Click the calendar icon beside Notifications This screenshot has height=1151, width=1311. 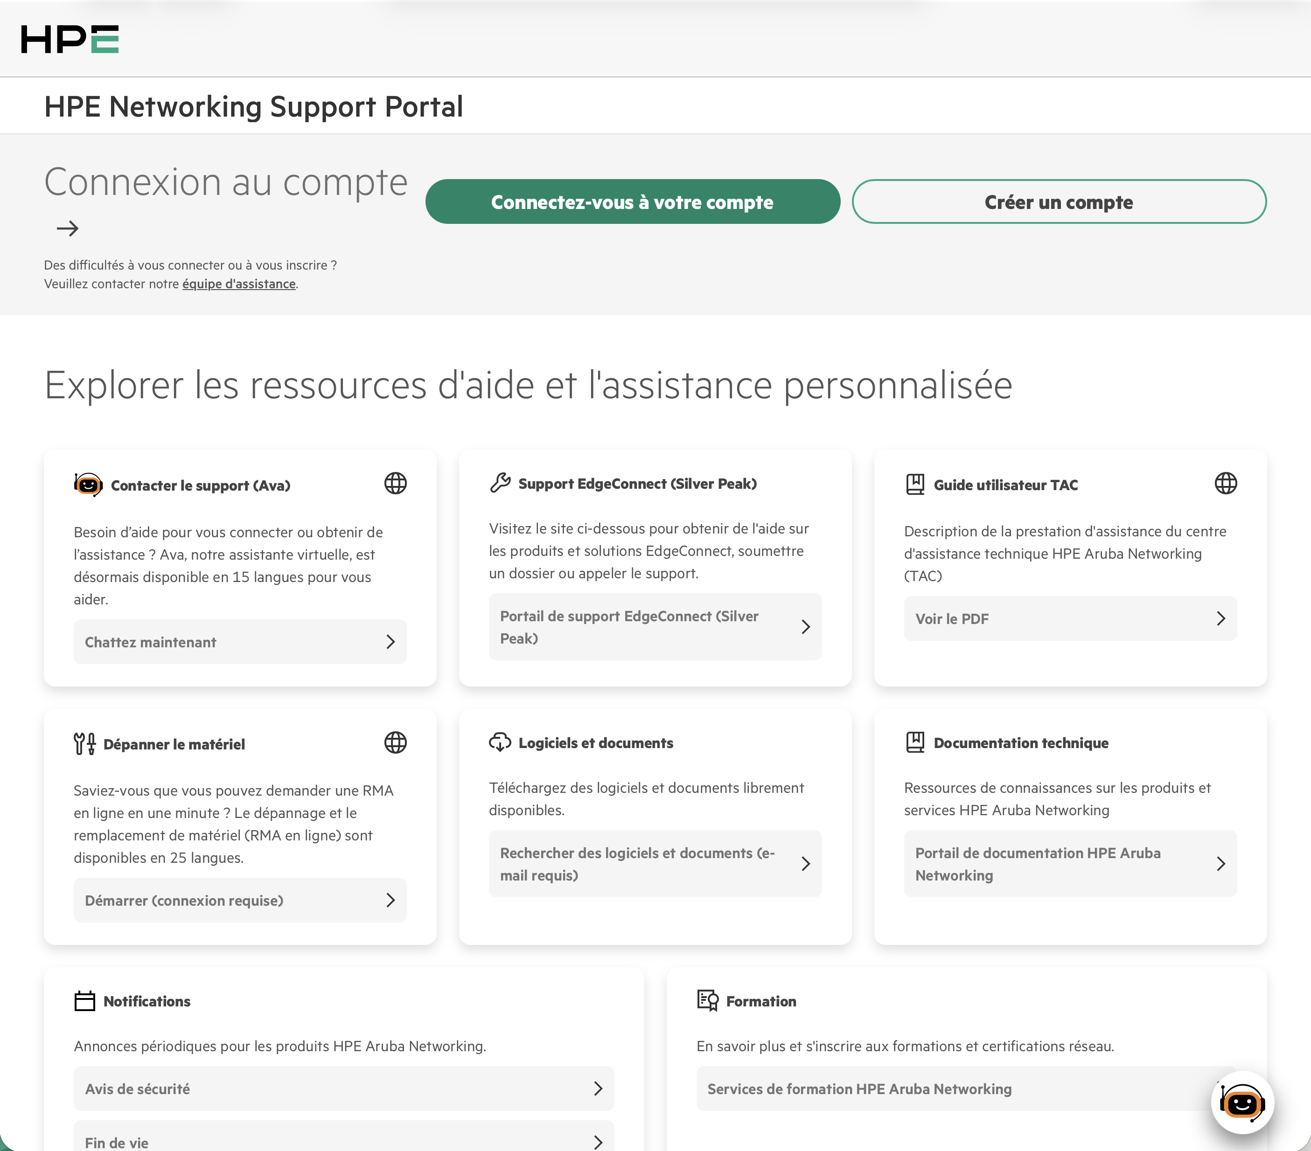pos(84,1001)
